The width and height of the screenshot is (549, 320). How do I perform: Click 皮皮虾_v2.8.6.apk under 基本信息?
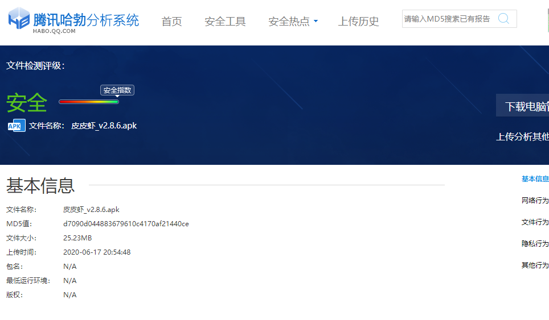(91, 210)
